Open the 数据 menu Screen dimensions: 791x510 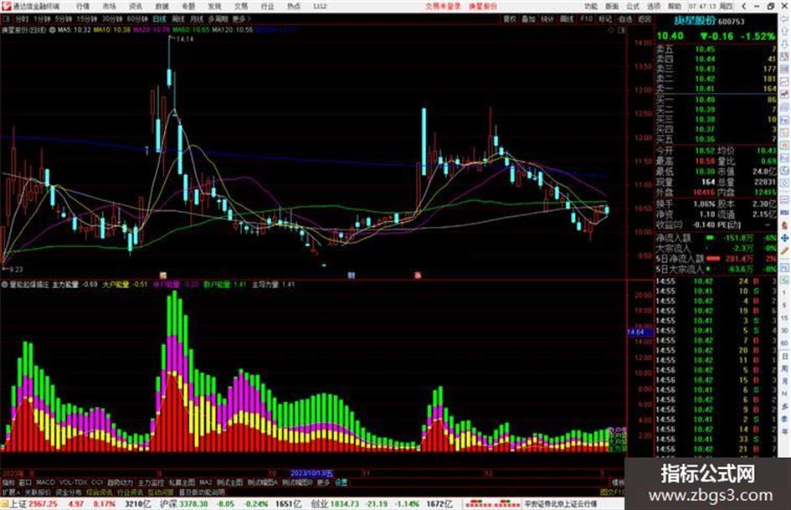[162, 7]
